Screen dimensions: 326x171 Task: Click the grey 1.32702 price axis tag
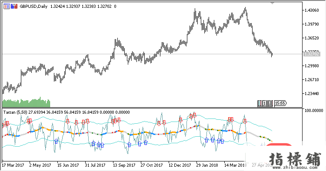(x=312, y=54)
